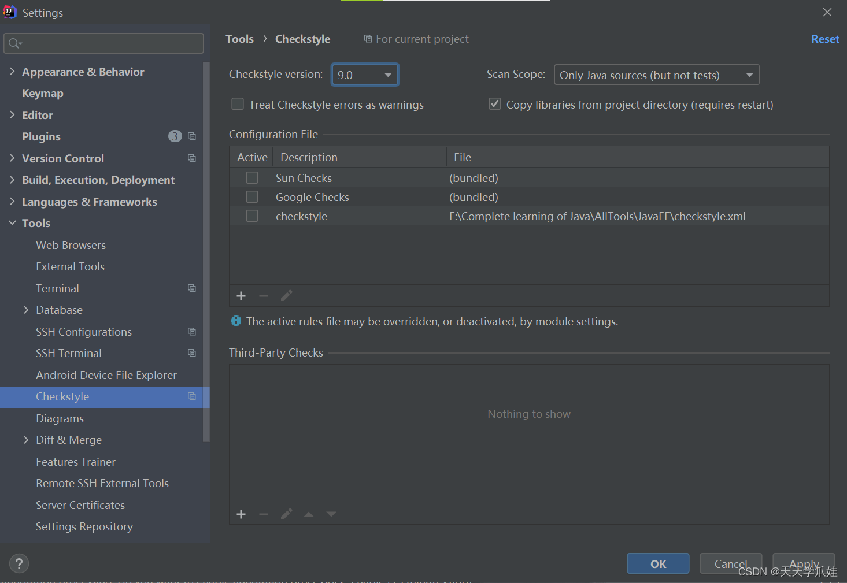Open Features Trainer settings

[76, 462]
